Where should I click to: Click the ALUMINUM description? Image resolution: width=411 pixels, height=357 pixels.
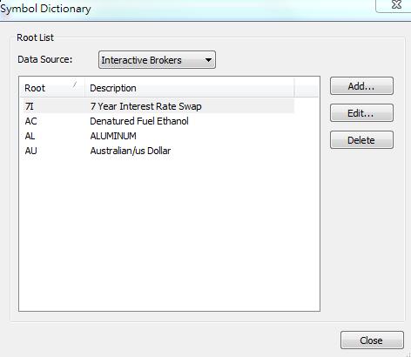[113, 136]
